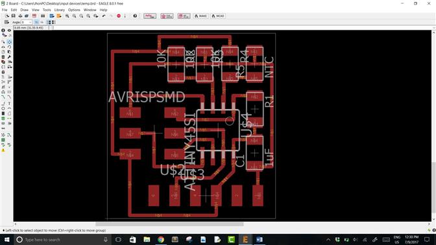Select the filled Rectangle tool
The image size is (436, 245).
tap(3, 113)
